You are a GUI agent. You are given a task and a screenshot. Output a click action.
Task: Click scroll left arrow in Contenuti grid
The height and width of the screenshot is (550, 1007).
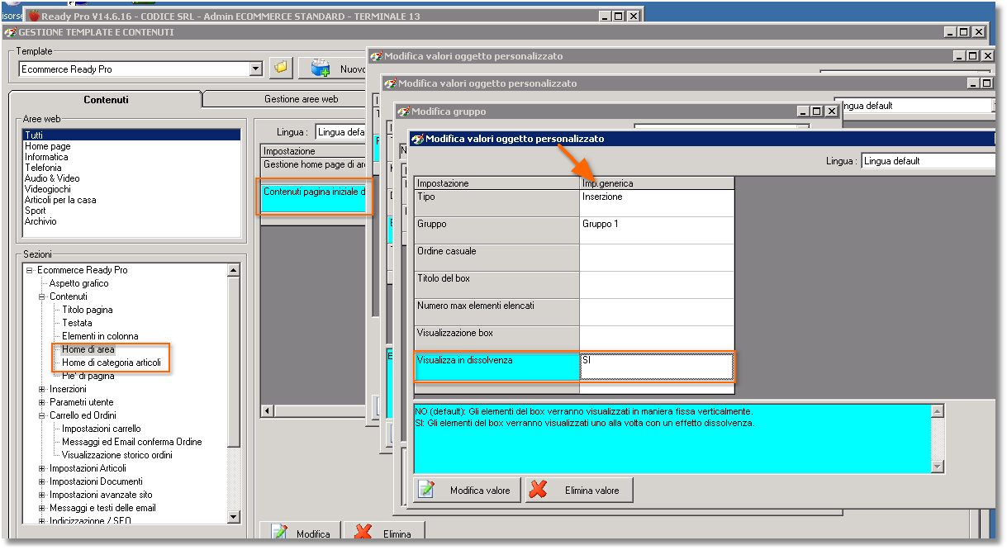(x=267, y=410)
